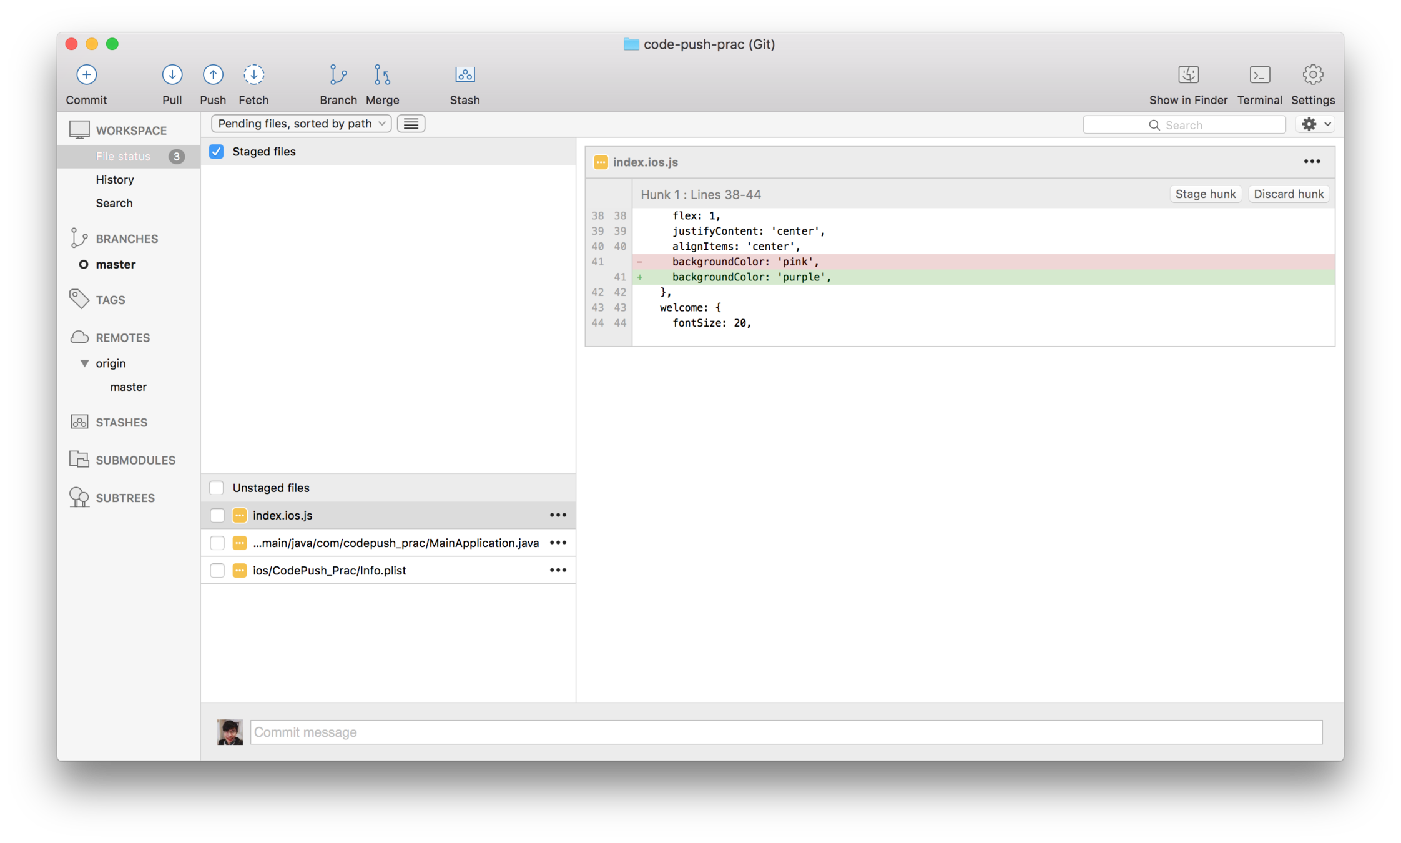
Task: Click the Commit toolbar icon
Action: 86,75
